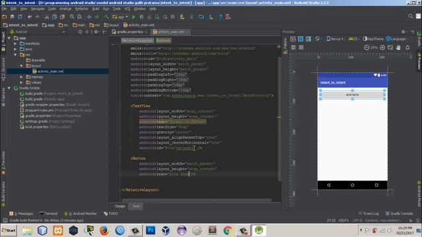Click the layout breadcrumb in navigation bar
The height and width of the screenshot is (237, 422).
(111, 25)
